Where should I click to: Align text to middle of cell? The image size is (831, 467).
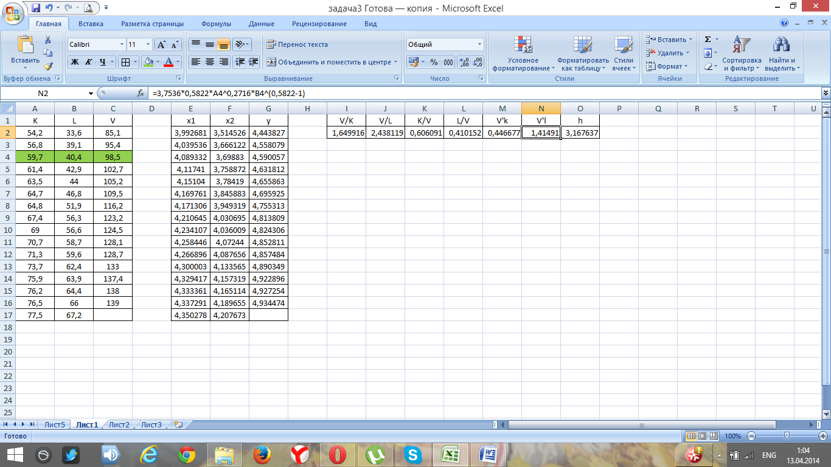[x=209, y=44]
